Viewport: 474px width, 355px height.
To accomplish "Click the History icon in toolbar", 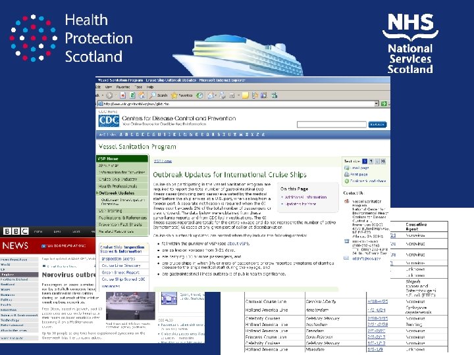I will 199,95.
